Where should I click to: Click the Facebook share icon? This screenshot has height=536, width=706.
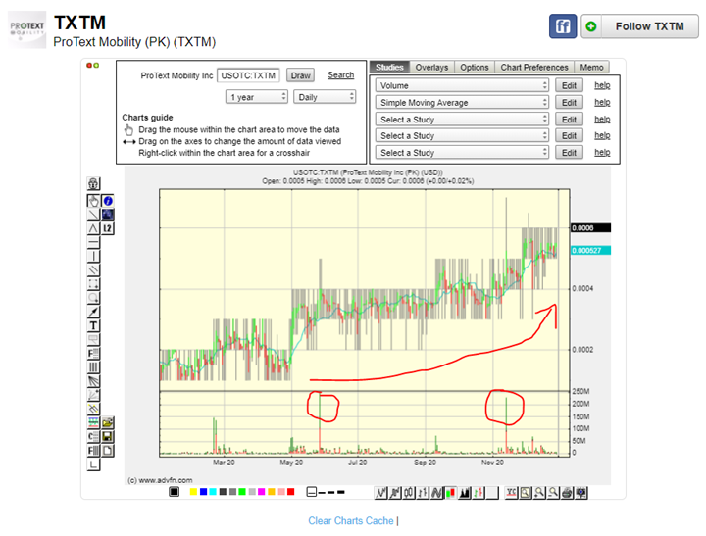(563, 26)
